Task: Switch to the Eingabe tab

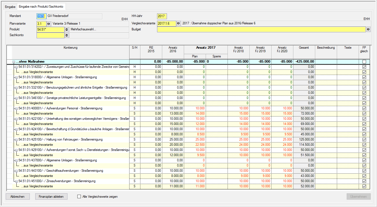Action: tap(10, 7)
